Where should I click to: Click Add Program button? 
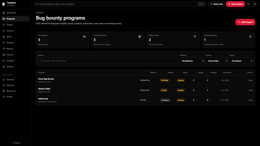[245, 22]
